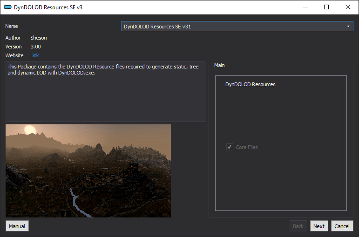
Task: Click the Core Files label text
Action: (247, 147)
